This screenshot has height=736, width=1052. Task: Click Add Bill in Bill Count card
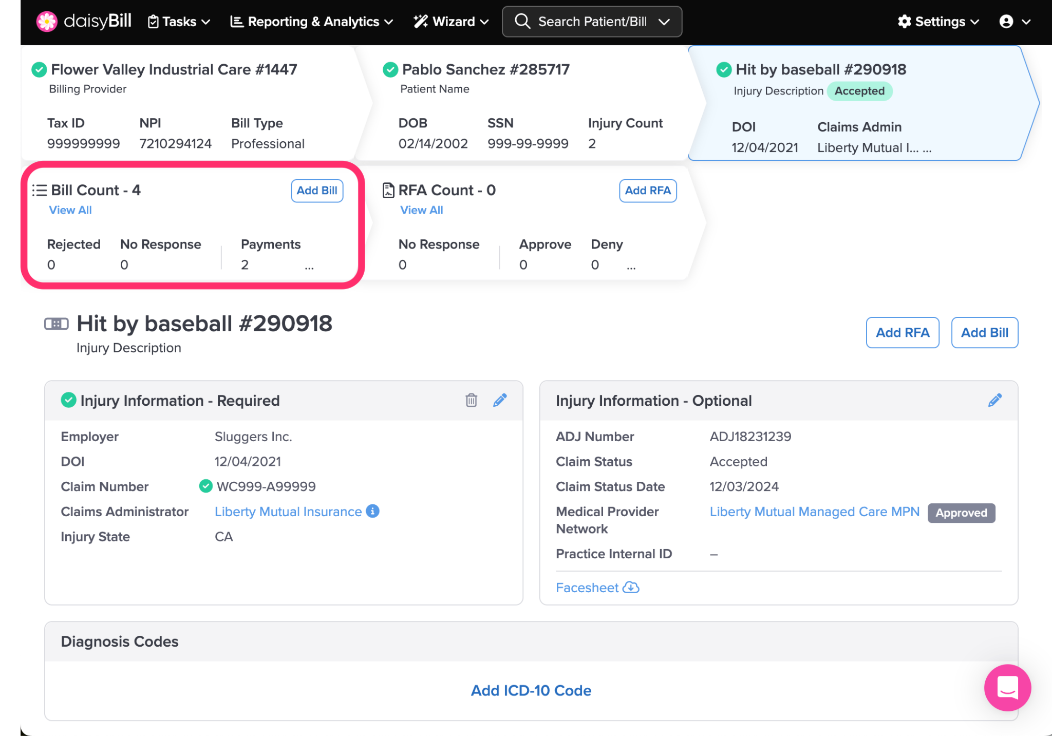316,191
